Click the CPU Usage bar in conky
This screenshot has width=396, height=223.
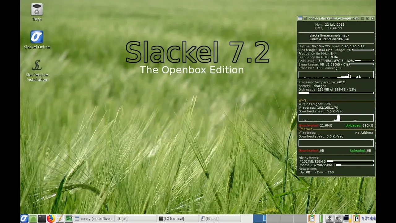pyautogui.click(x=363, y=50)
